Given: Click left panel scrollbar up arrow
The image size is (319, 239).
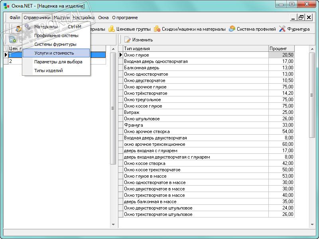Looking at the screenshot, I should [113, 49].
